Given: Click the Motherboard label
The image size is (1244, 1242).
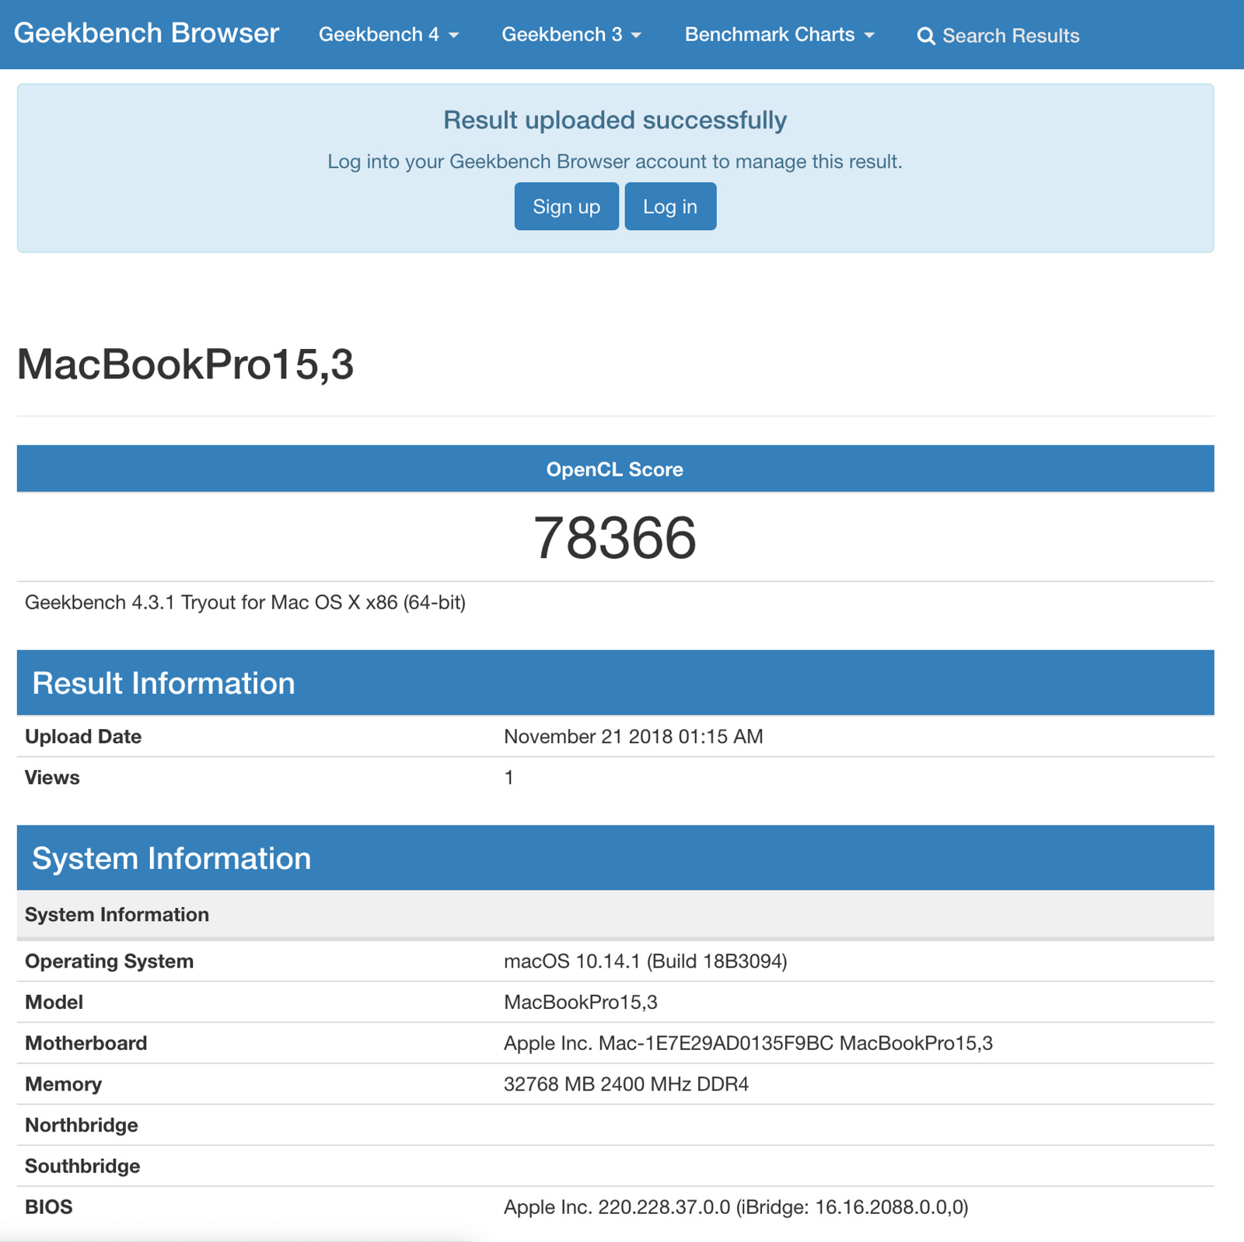Looking at the screenshot, I should pyautogui.click(x=86, y=1043).
